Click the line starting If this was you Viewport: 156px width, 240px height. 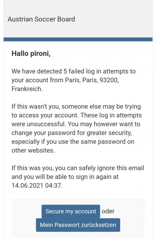click(78, 168)
